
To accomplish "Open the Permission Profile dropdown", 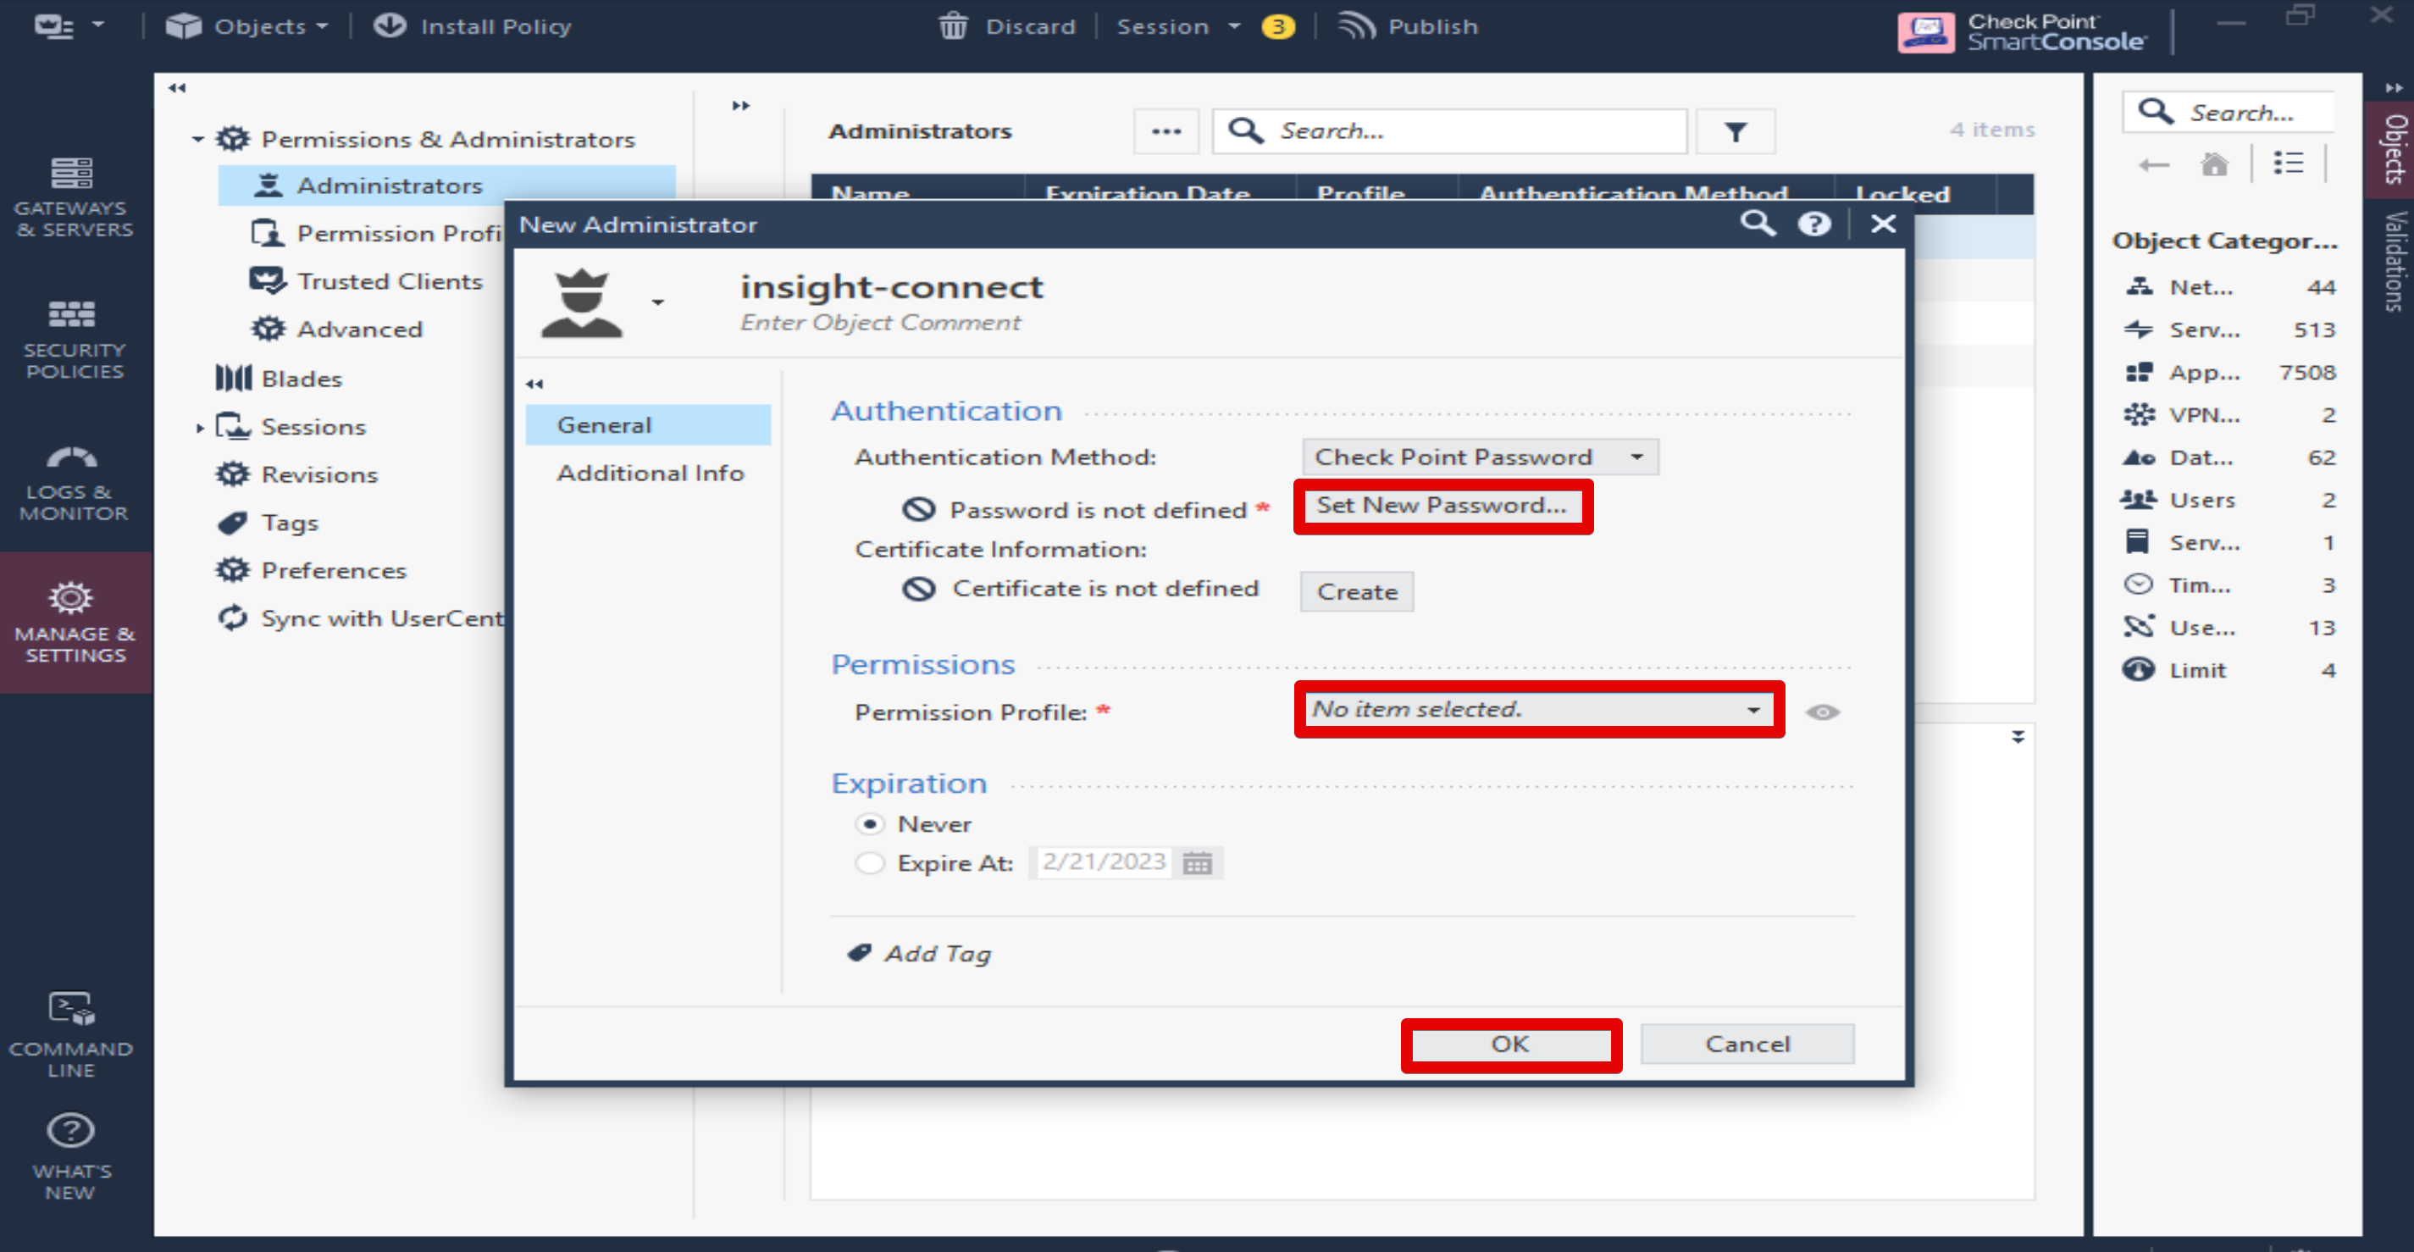I will (1538, 709).
